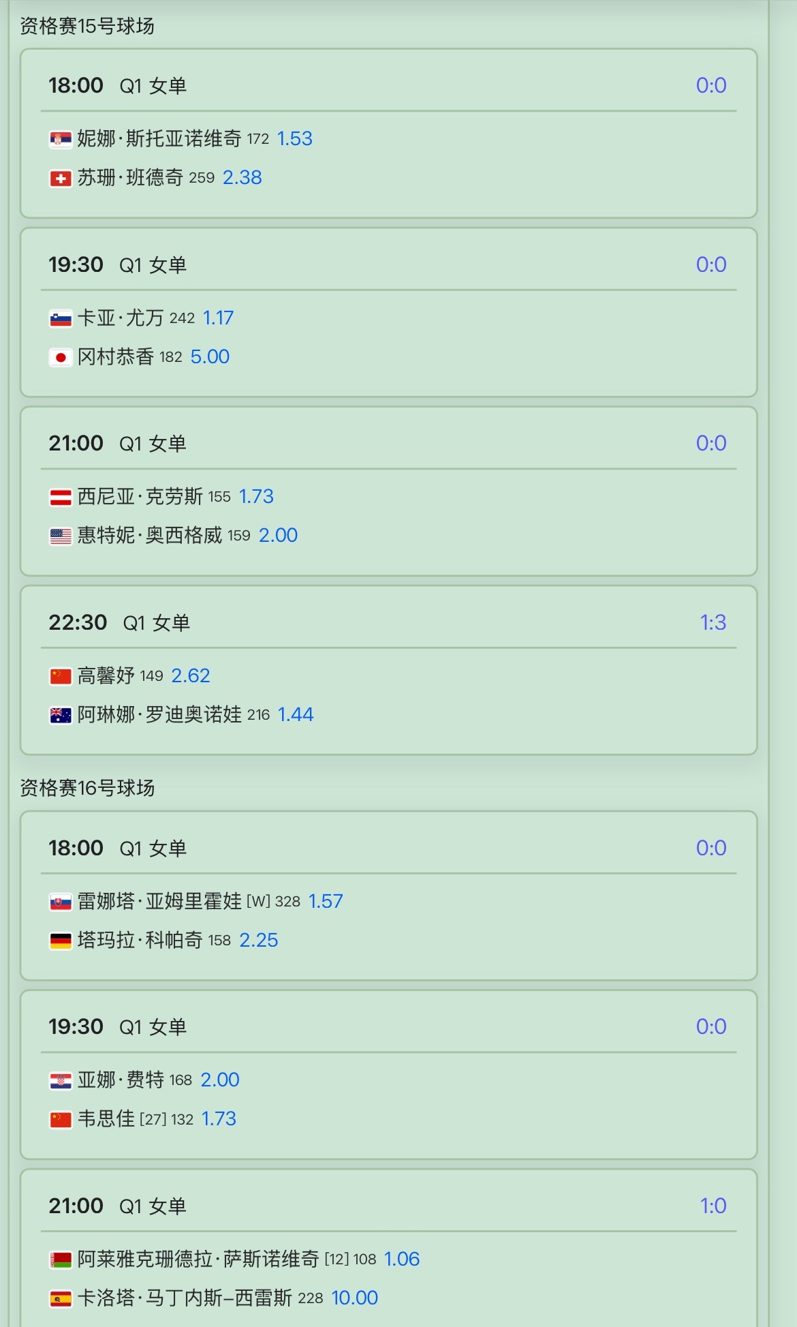Click the Belarus flag beside 阿莱雅克珊德拉·萨斯诺维奇
Screen dimensions: 797x1327
pos(61,1260)
